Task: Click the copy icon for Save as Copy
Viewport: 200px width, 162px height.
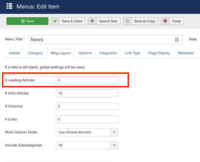Action: pyautogui.click(x=127, y=21)
